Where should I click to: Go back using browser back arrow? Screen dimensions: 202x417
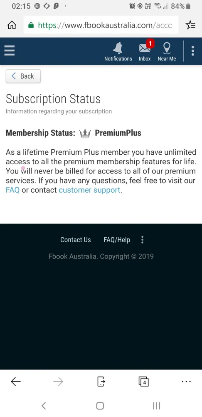tap(16, 382)
